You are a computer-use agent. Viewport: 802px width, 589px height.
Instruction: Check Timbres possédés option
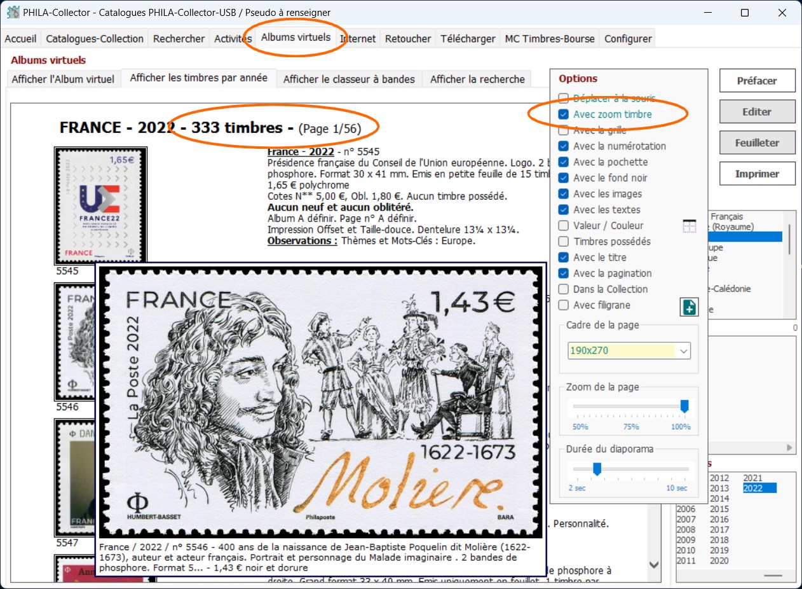tap(563, 242)
